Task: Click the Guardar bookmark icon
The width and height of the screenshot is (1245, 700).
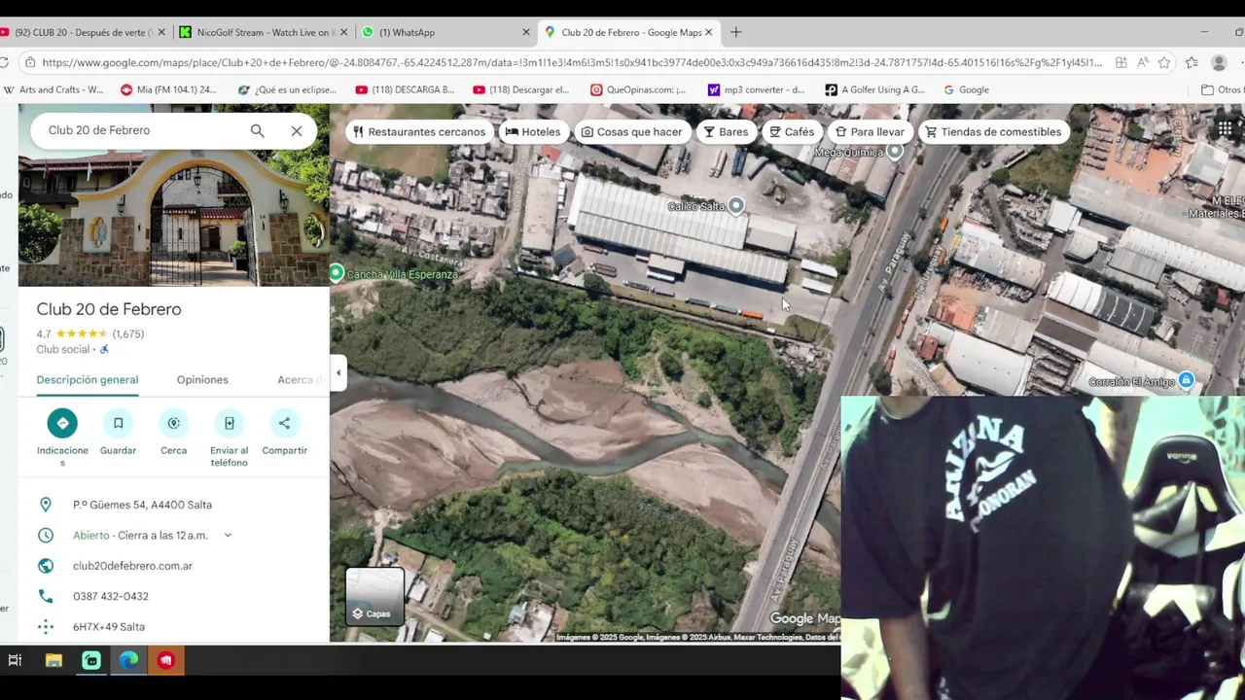Action: point(118,423)
